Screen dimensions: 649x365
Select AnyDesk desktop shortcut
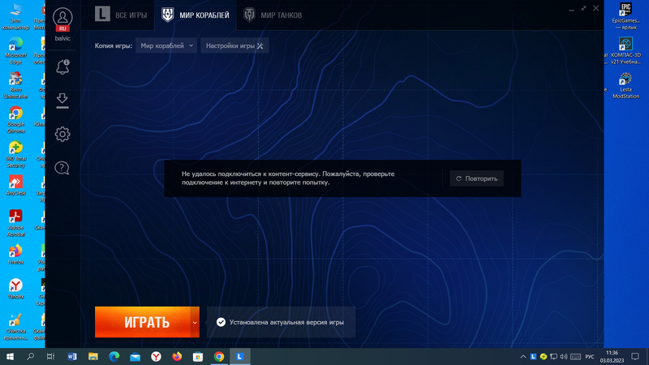click(15, 186)
